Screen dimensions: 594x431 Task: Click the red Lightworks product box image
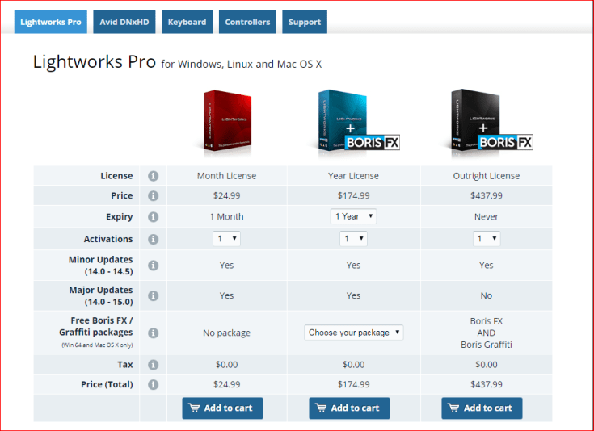click(226, 121)
